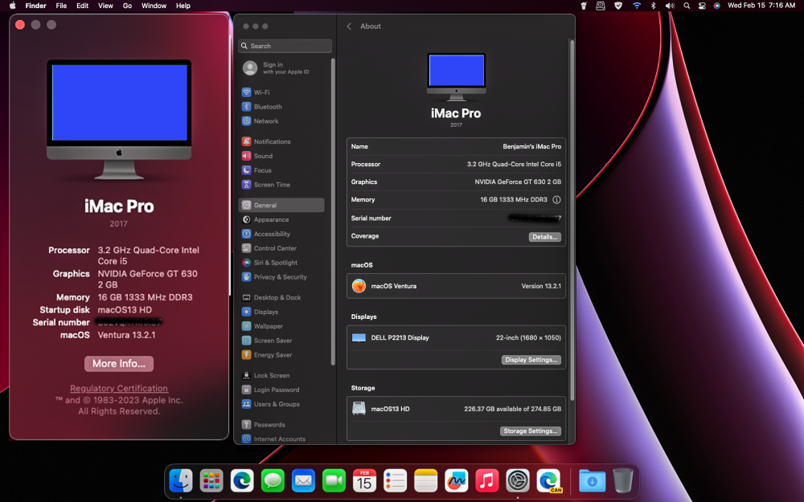Click the DELL P2213 Display row
Image resolution: width=804 pixels, height=502 pixels.
457,337
